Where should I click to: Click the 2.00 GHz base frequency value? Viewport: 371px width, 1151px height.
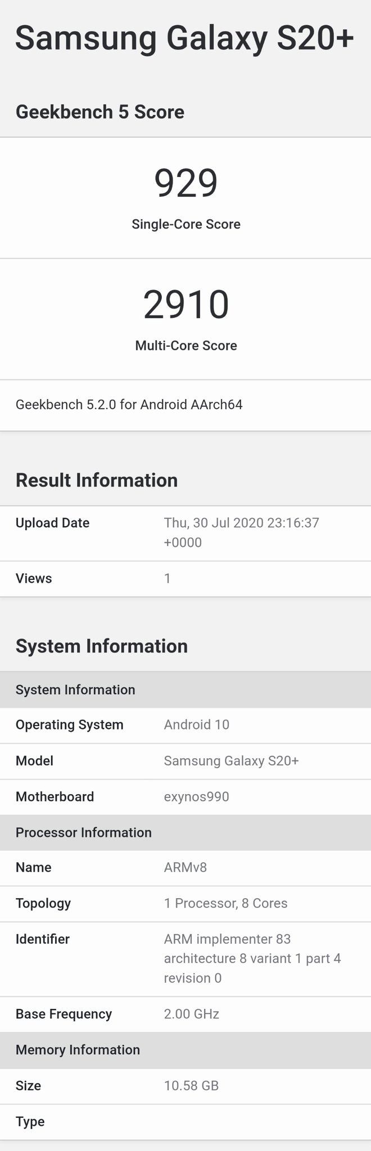tap(191, 1014)
